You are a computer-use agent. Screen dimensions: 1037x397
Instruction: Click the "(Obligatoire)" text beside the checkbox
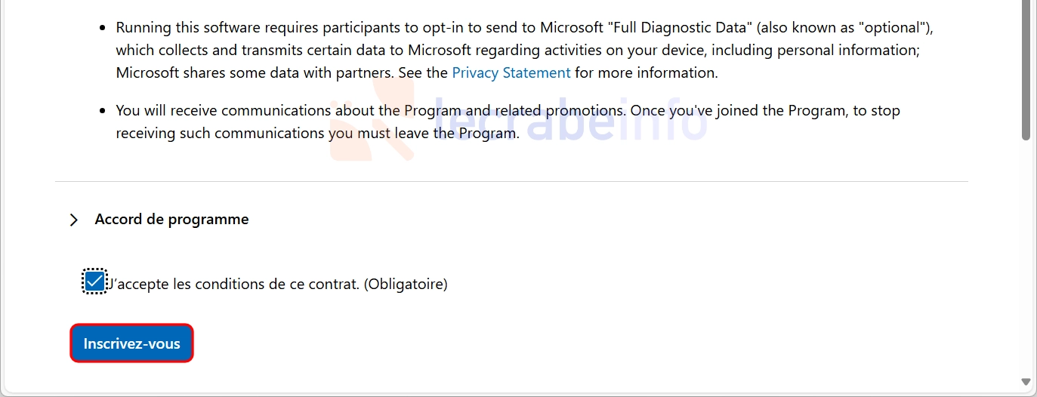(406, 285)
